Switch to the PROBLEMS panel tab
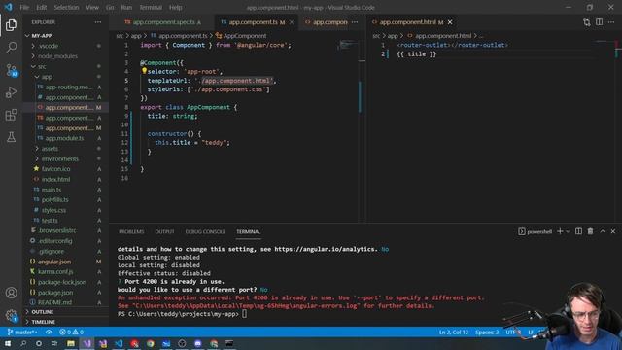This screenshot has width=622, height=350. coord(131,231)
